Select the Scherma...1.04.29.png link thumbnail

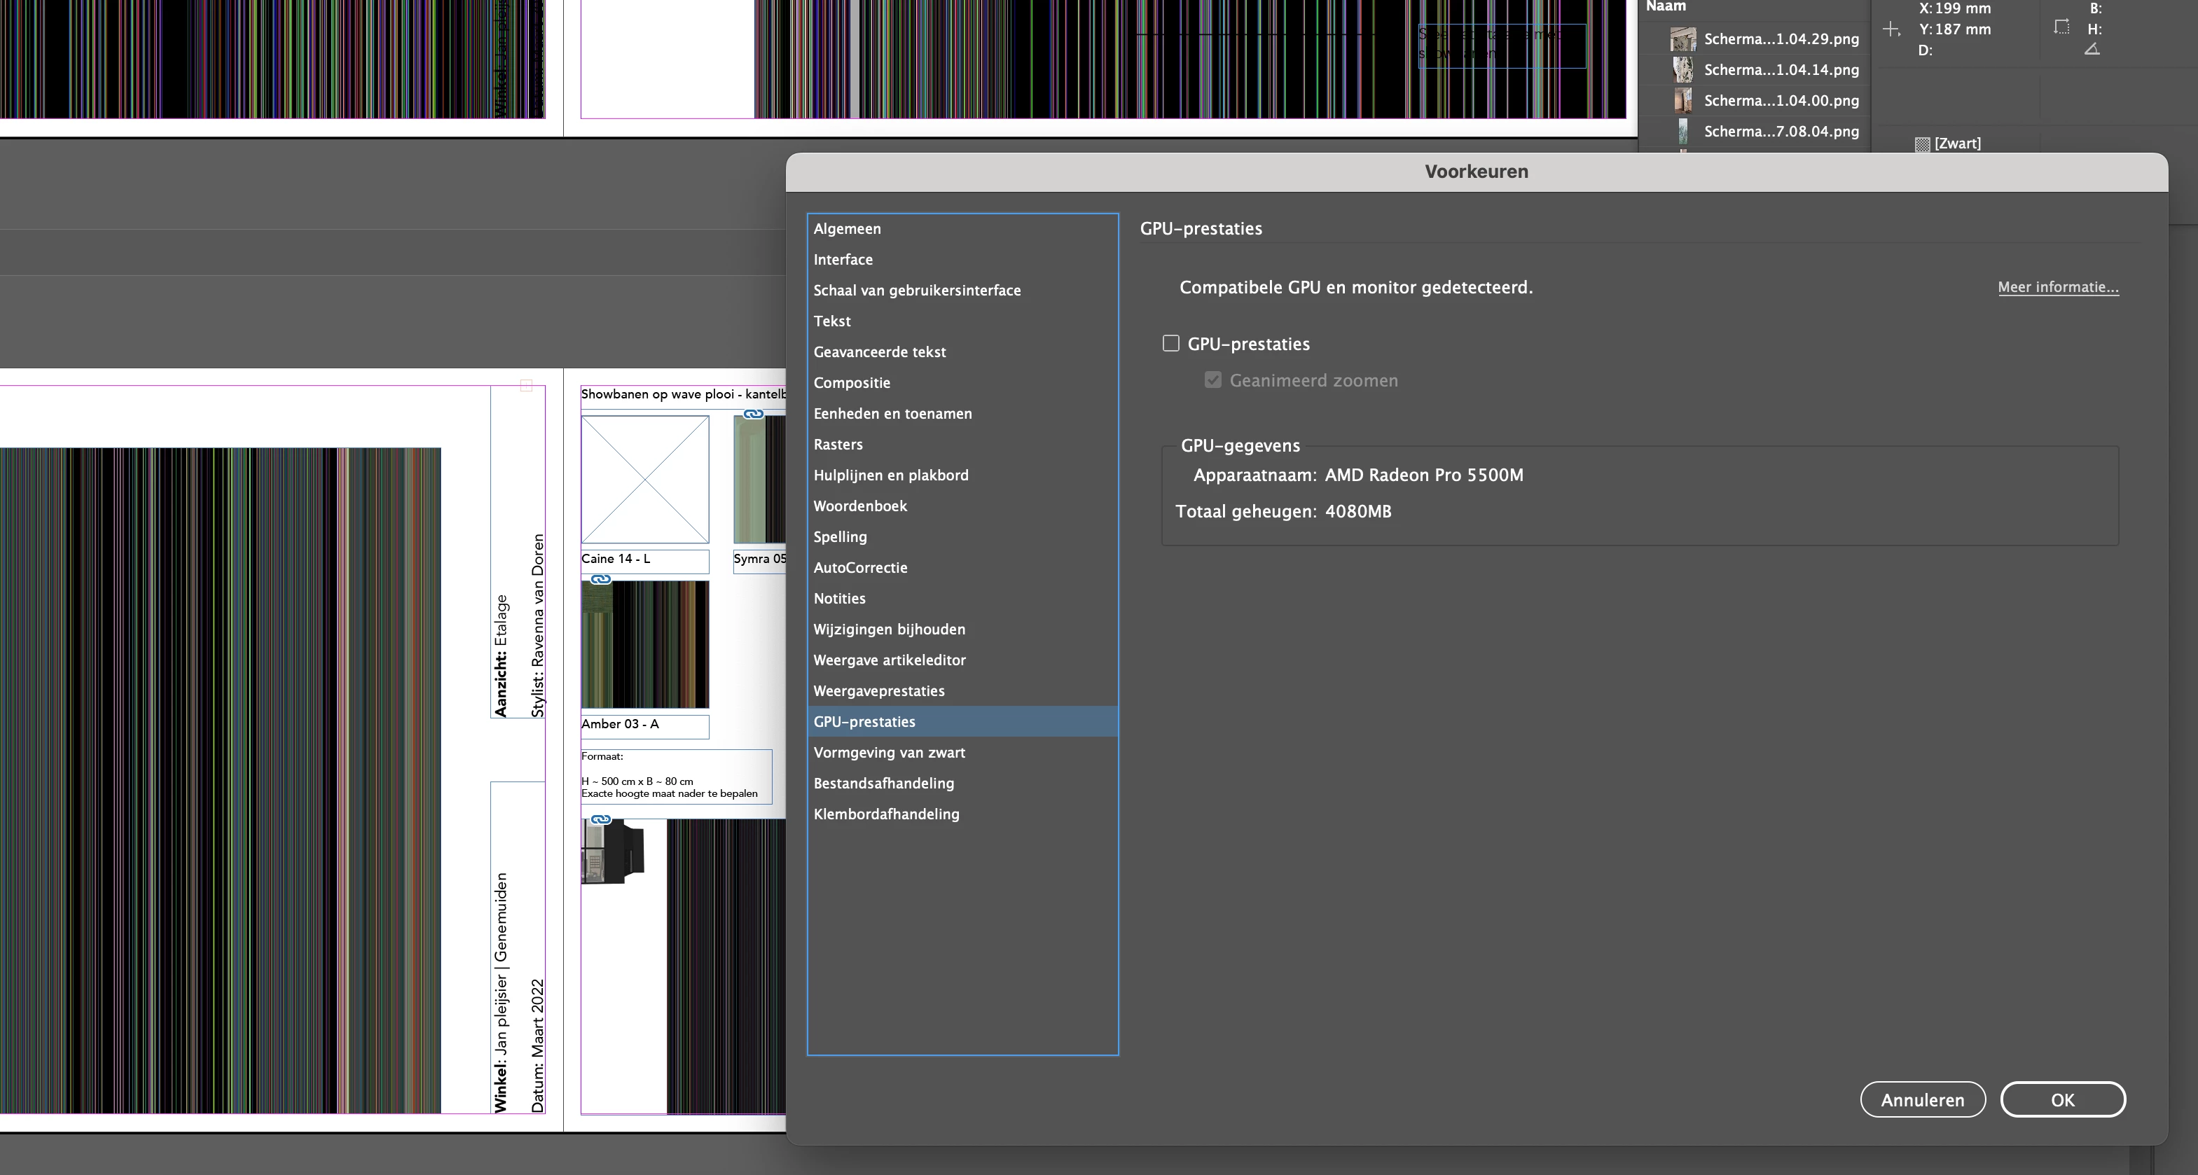coord(1682,39)
